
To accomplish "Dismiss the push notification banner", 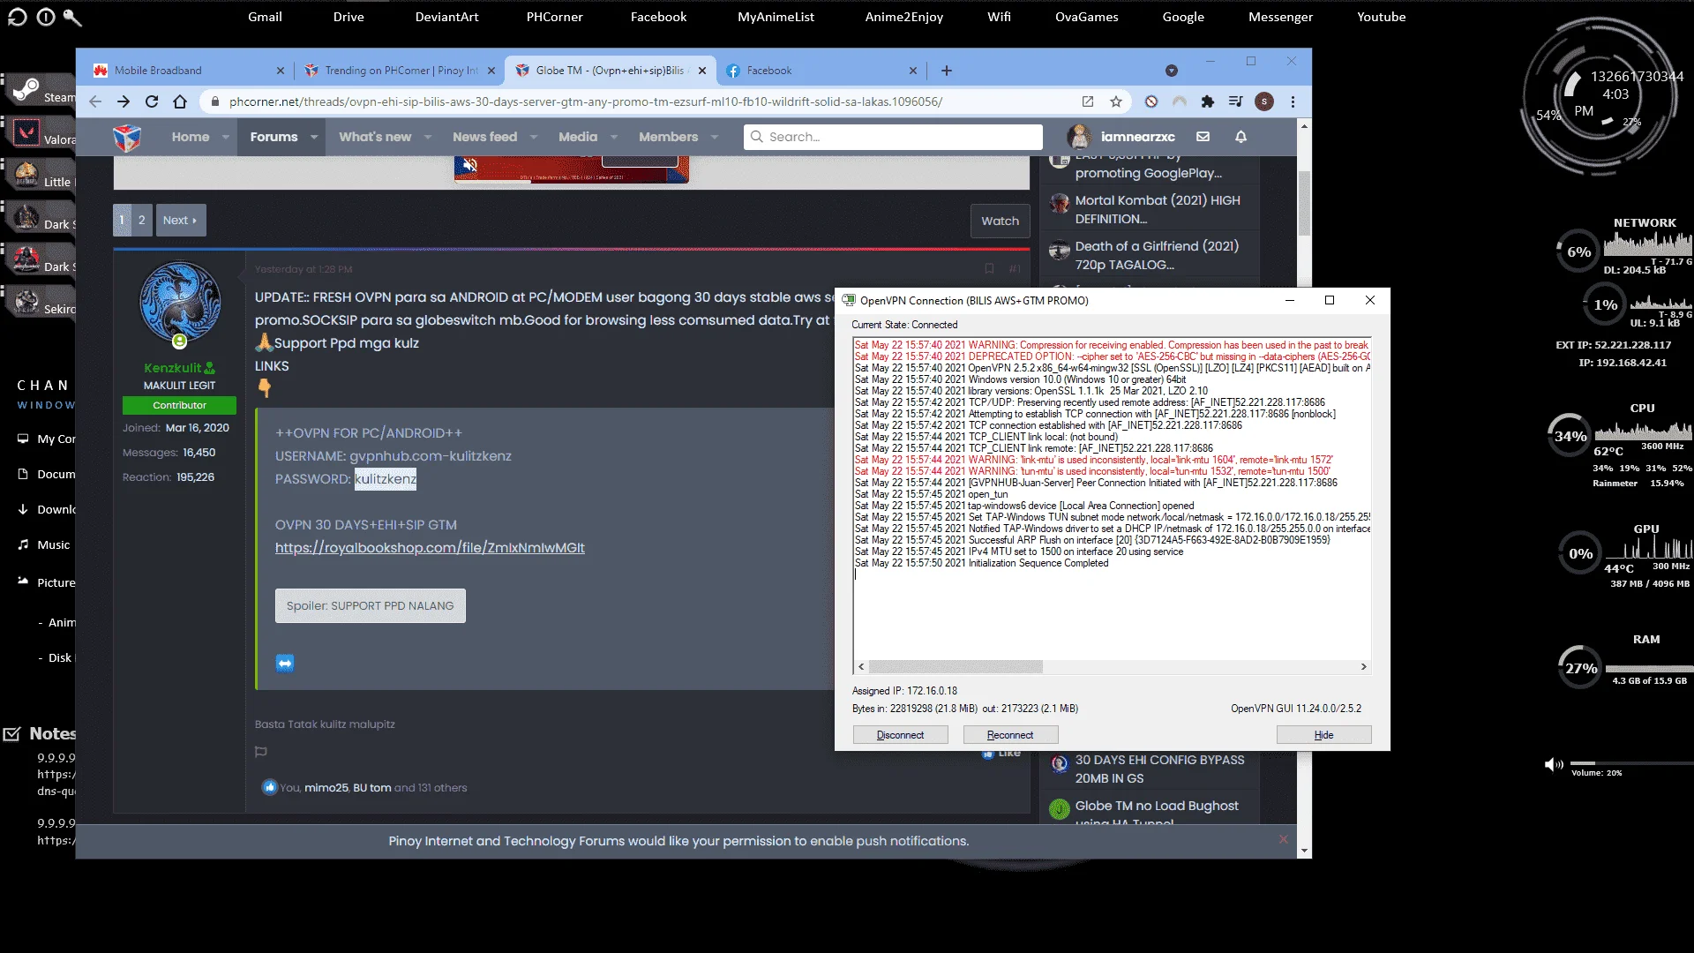I will coord(1283,839).
